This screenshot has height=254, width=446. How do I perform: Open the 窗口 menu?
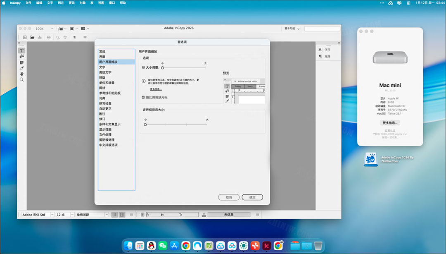112,3
